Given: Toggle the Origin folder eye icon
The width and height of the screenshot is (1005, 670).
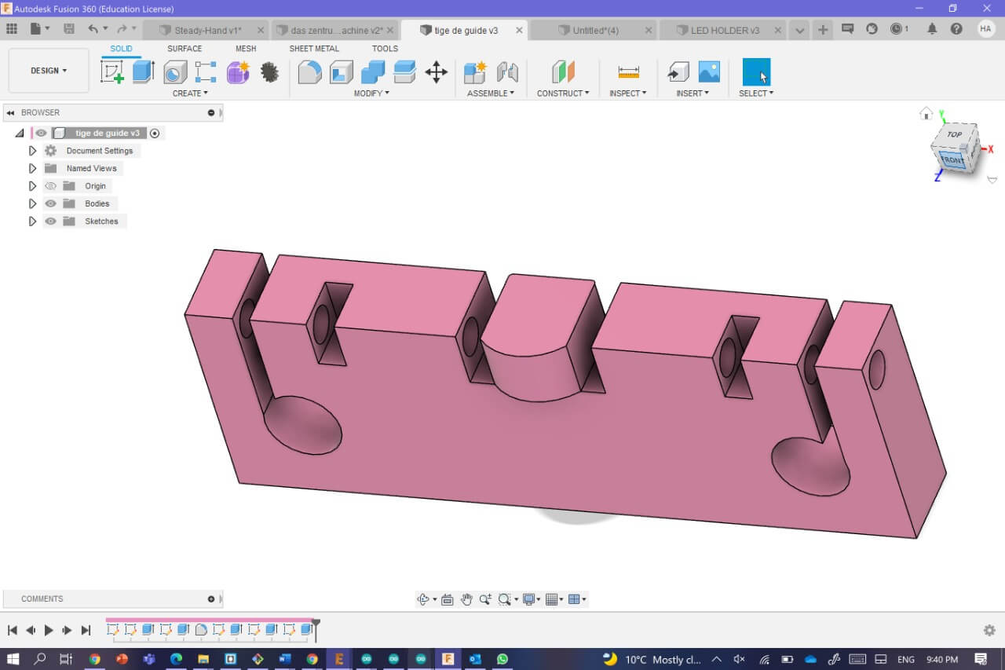Looking at the screenshot, I should click(51, 186).
